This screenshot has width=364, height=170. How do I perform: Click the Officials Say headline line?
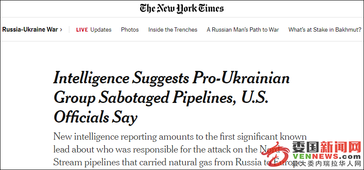[95, 117]
